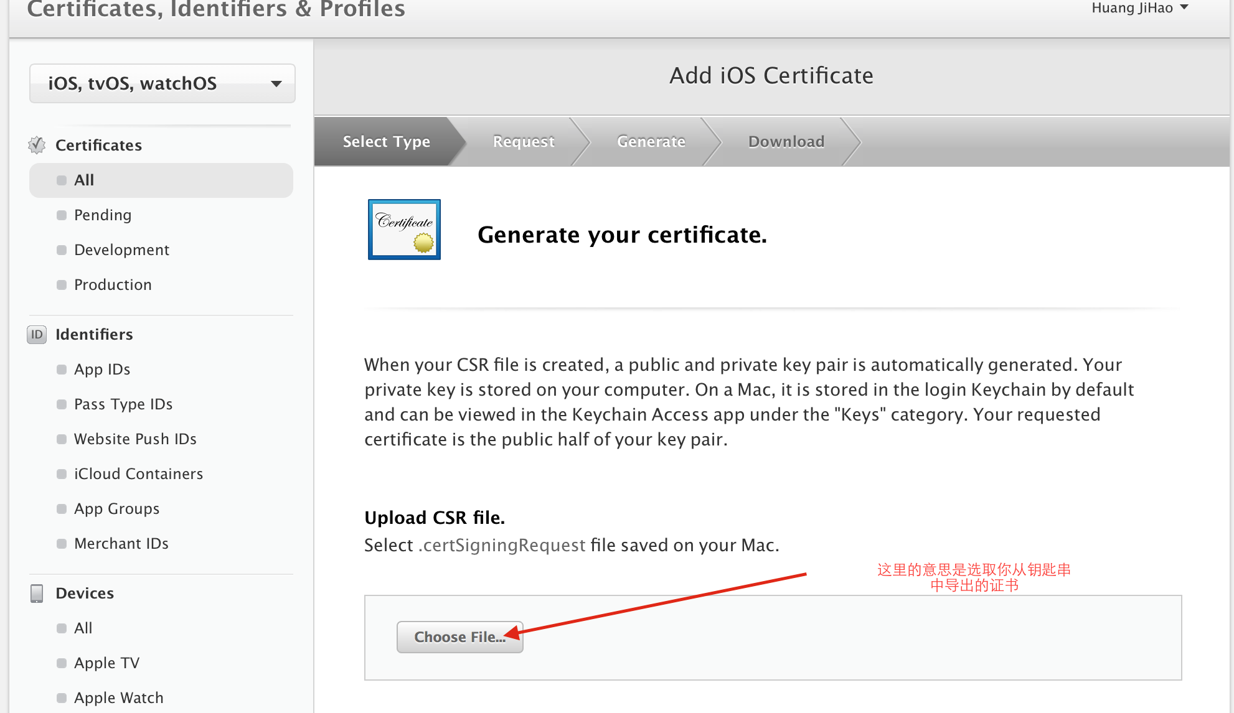Open Pass Type IDs
1234x713 pixels.
pyautogui.click(x=123, y=404)
